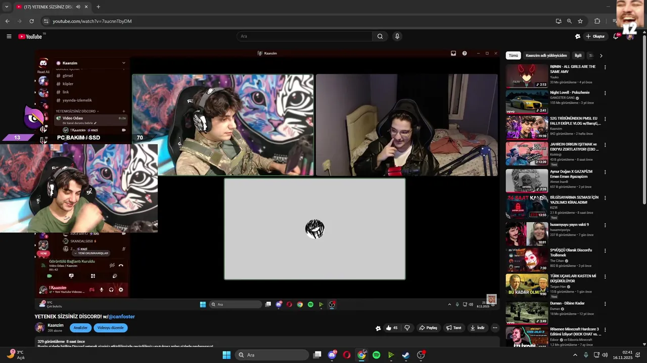The image size is (647, 363).
Task: Bookmark this page with star icon
Action: (x=580, y=21)
